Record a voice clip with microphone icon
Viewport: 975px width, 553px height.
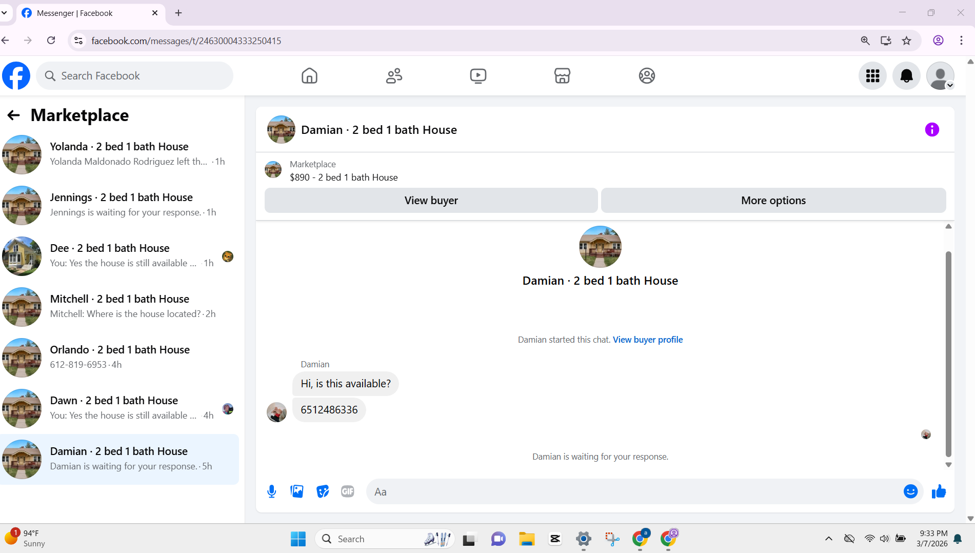pyautogui.click(x=272, y=491)
